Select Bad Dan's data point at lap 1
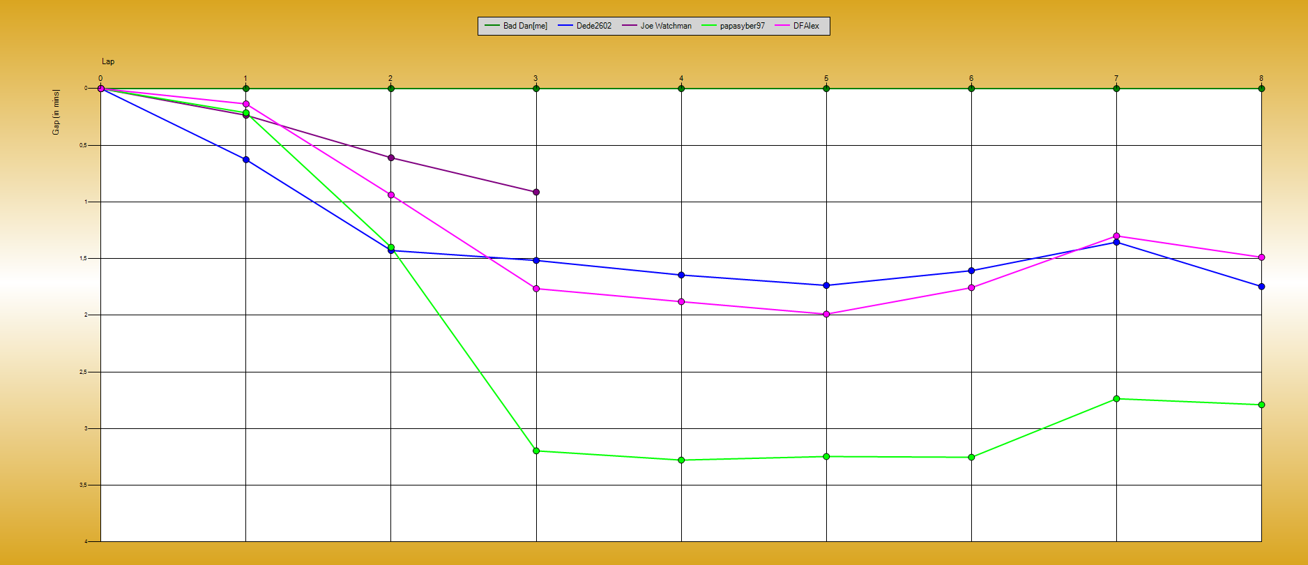The image size is (1308, 565). [246, 89]
